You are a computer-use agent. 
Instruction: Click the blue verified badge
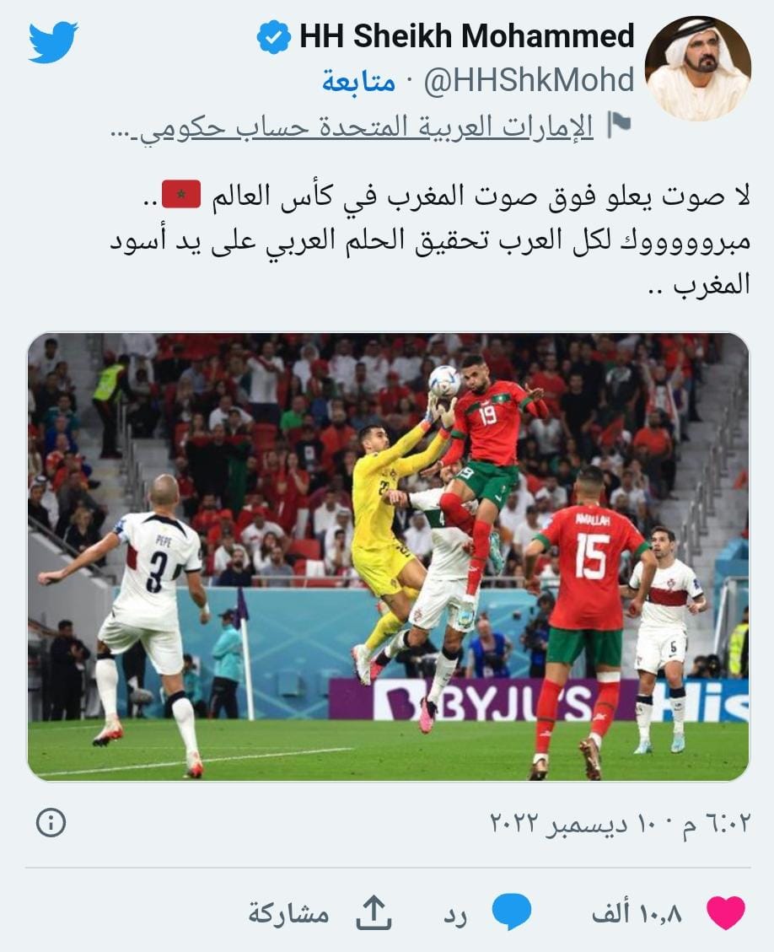(x=274, y=36)
